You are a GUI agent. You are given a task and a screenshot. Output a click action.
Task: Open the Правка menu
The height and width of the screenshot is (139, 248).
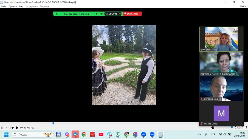[x=13, y=6]
